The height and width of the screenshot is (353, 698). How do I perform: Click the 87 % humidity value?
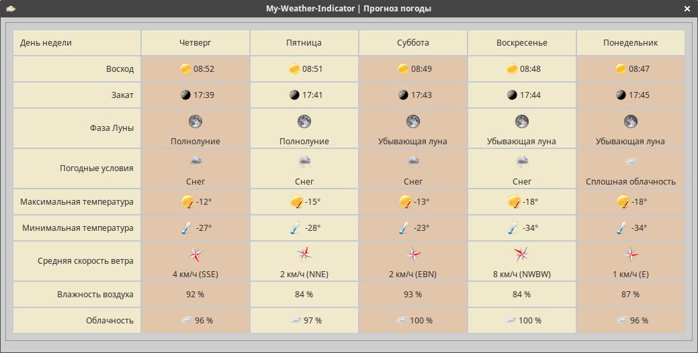click(630, 295)
